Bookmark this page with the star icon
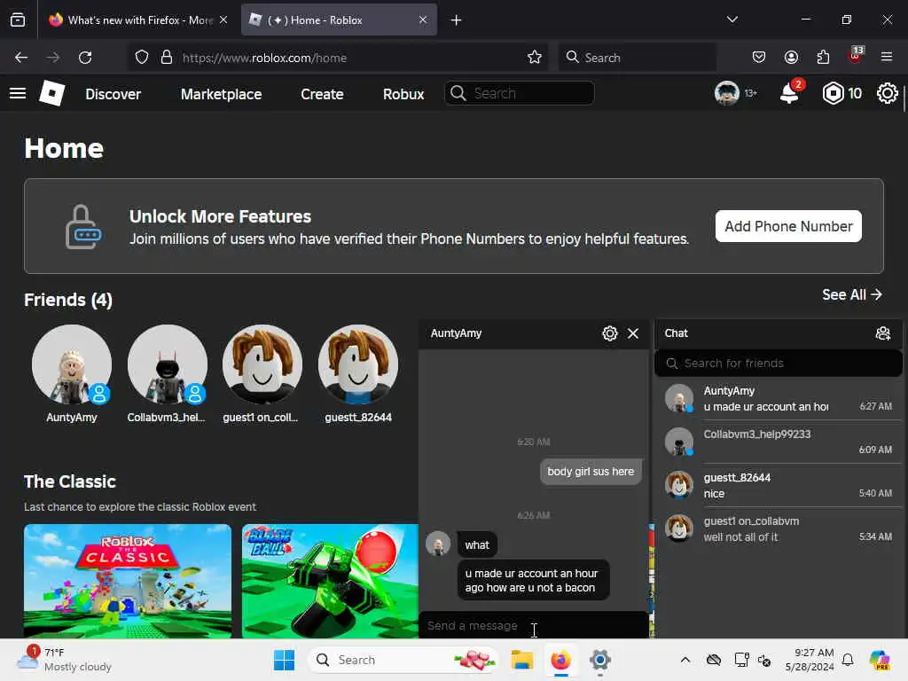Viewport: 908px width, 681px height. point(535,58)
